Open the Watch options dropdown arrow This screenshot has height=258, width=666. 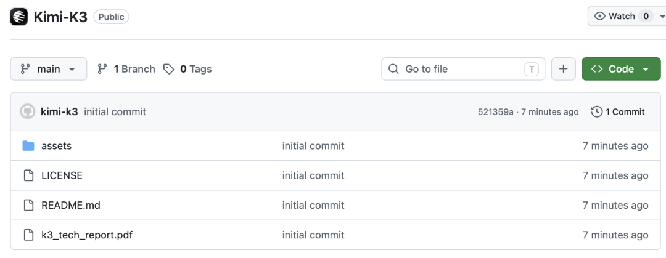tap(662, 17)
